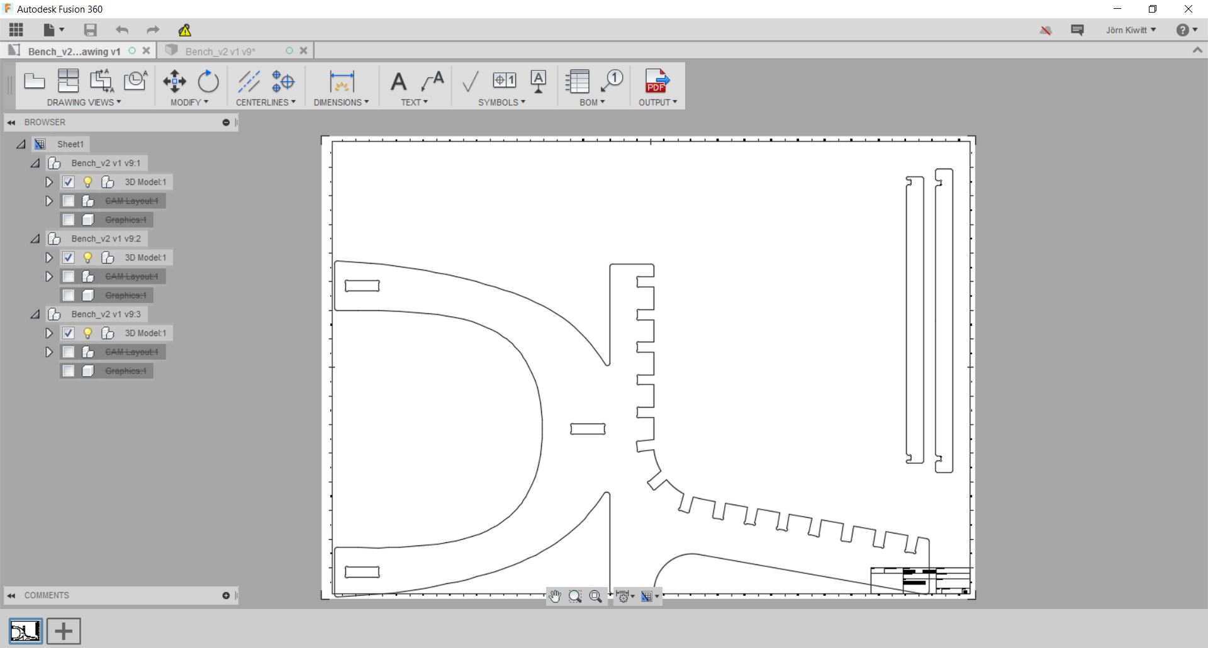Collapse the Bench_v2 v1 v9:1 node

(35, 163)
